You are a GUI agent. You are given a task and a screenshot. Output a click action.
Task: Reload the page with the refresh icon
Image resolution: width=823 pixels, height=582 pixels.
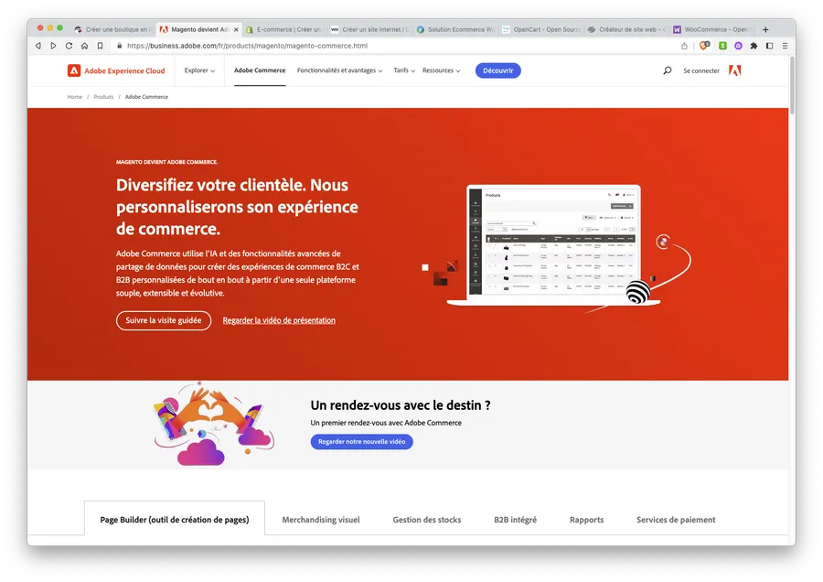(x=69, y=46)
